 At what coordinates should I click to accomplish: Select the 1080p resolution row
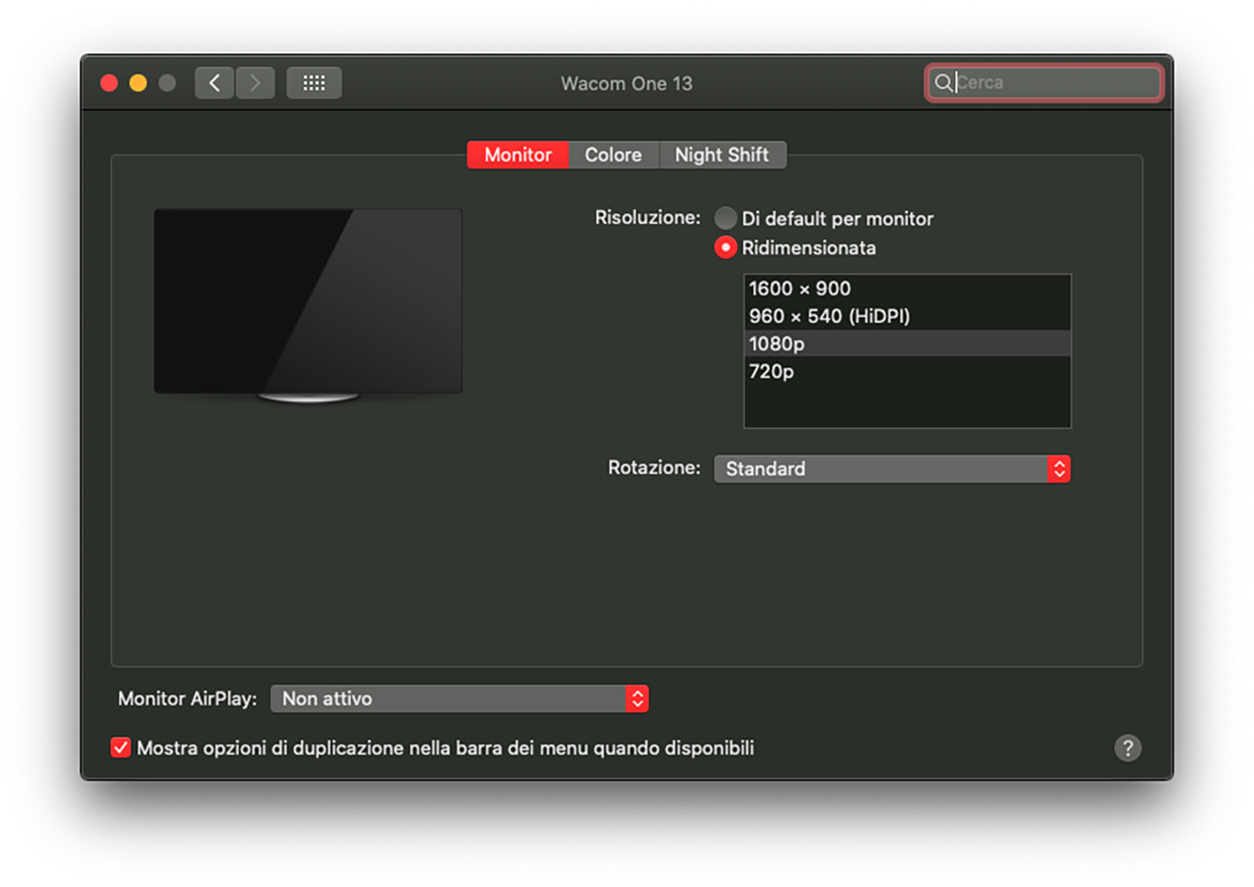[x=907, y=343]
